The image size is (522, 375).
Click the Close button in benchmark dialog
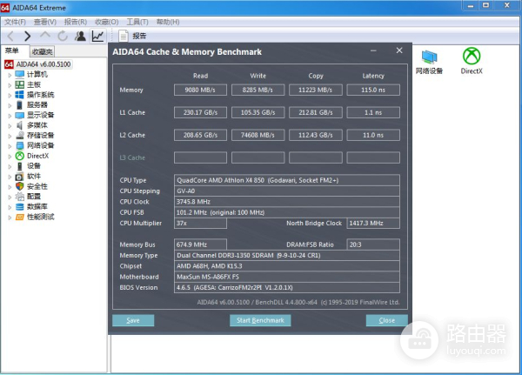pyautogui.click(x=386, y=320)
